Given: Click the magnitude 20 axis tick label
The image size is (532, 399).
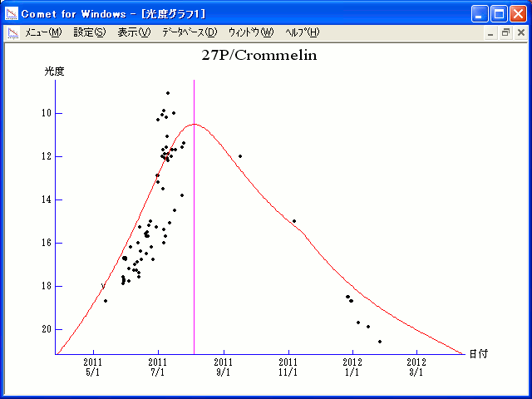Looking at the screenshot, I should pos(47,329).
